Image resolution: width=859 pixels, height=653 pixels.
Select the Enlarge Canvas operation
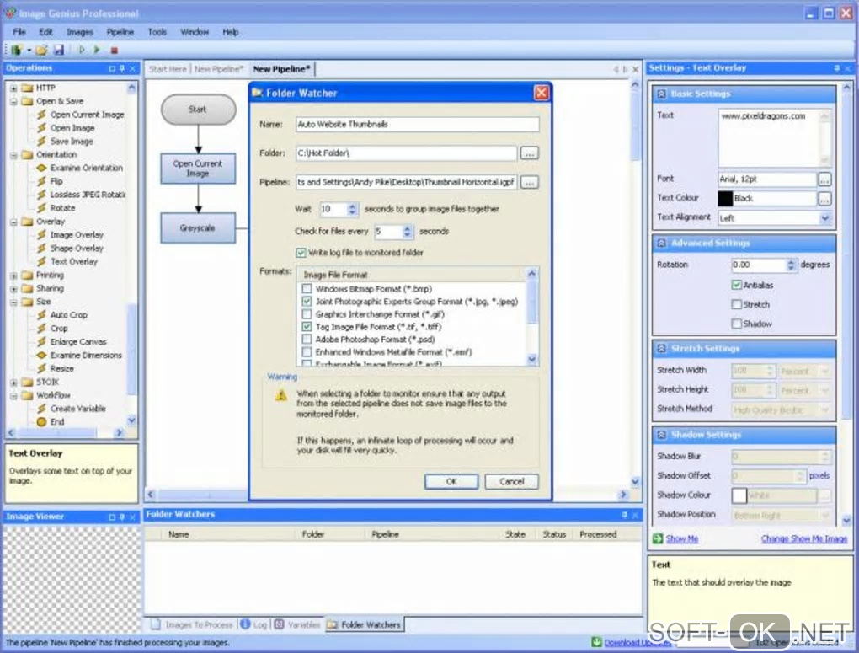78,341
